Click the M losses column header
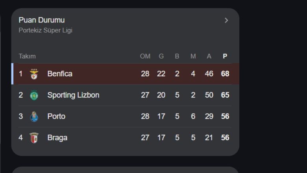Viewport: 307px width, 173px height. click(x=193, y=56)
